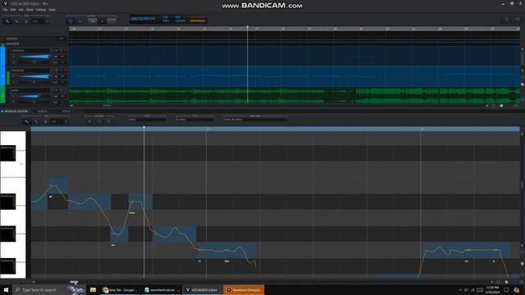Image resolution: width=525 pixels, height=295 pixels.
Task: Click the first Musical Editor control icon
Action: [x=89, y=121]
